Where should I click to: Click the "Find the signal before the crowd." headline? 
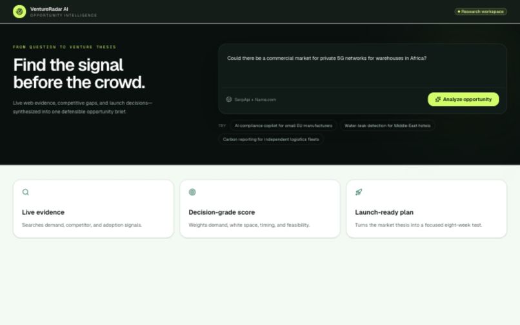click(x=79, y=74)
